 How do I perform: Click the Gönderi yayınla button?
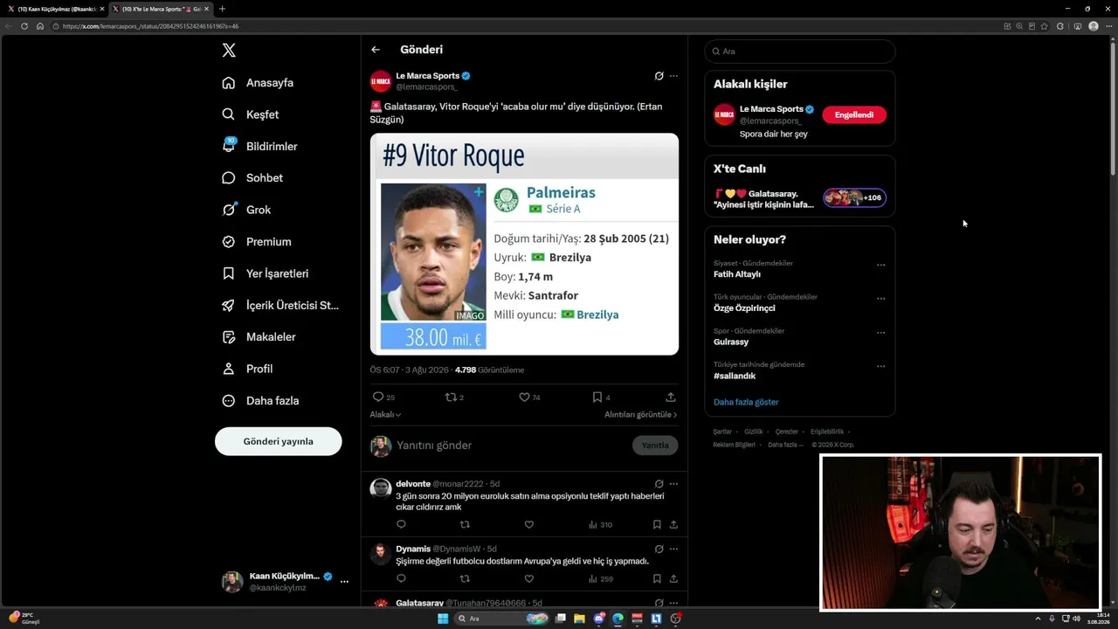pyautogui.click(x=278, y=441)
